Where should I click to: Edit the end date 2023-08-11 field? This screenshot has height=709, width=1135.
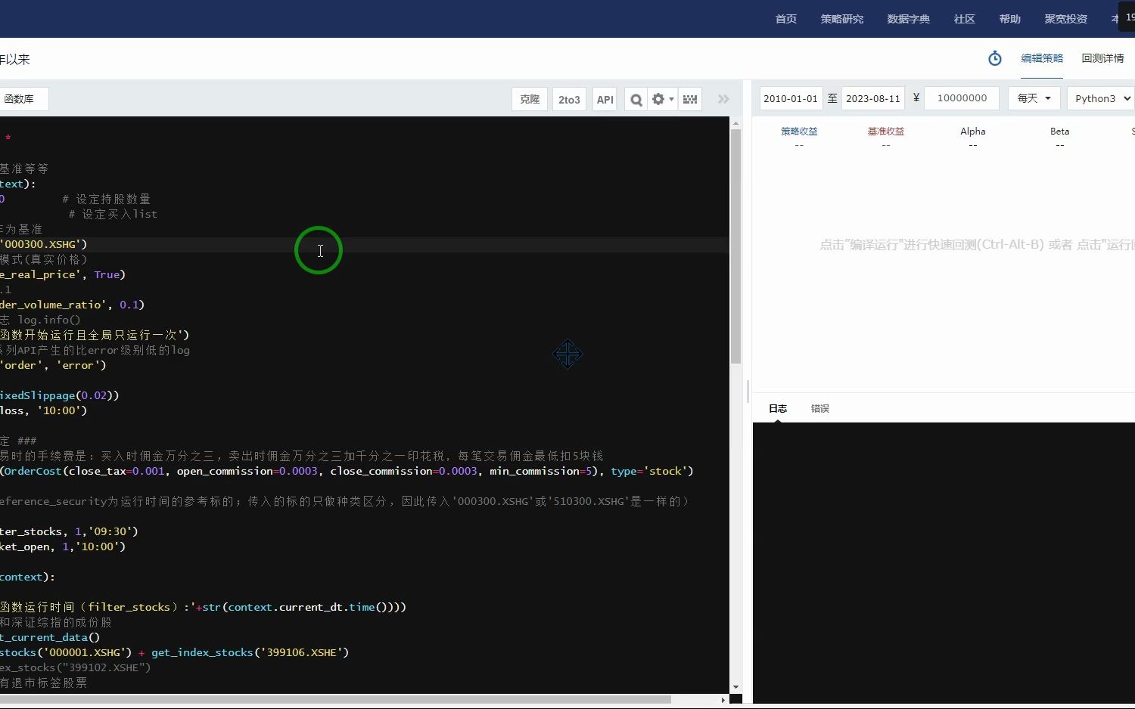pyautogui.click(x=873, y=98)
